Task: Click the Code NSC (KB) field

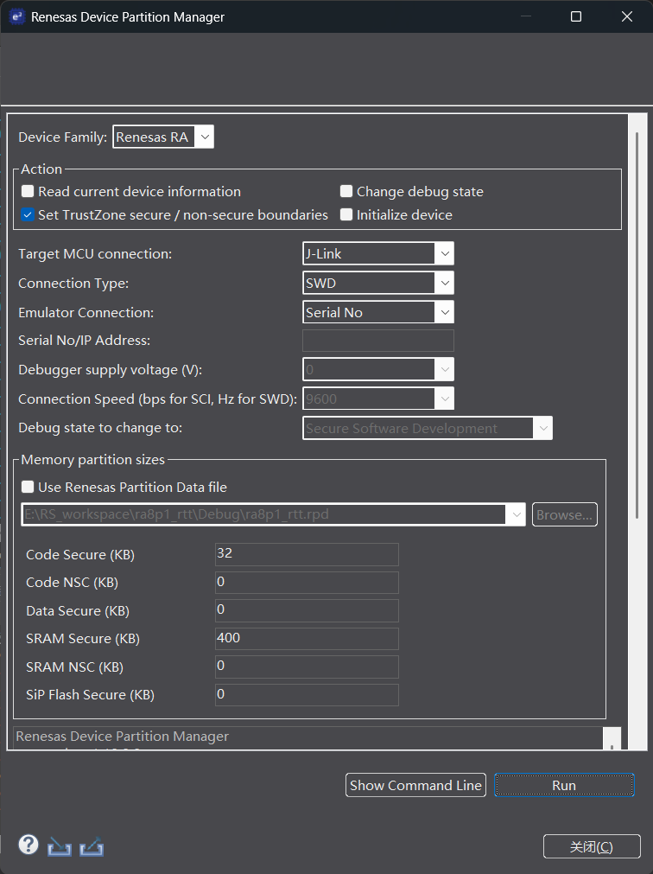Action: (x=307, y=583)
